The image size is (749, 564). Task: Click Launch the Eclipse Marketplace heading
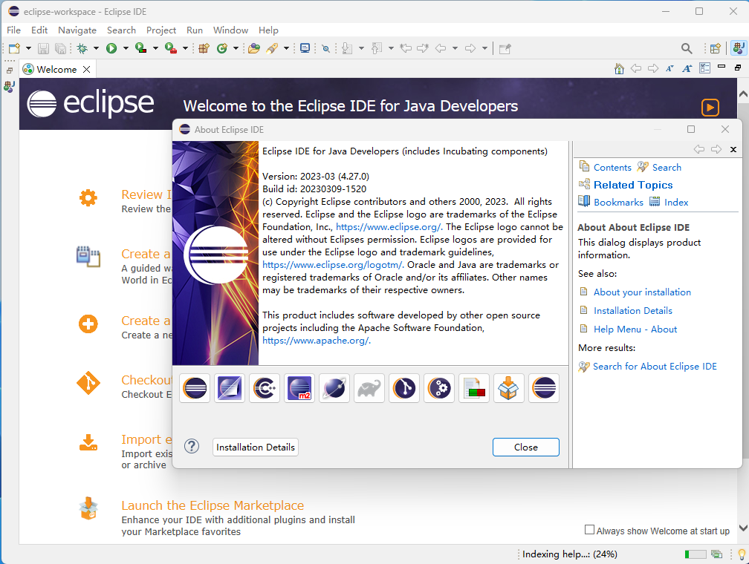coord(213,505)
